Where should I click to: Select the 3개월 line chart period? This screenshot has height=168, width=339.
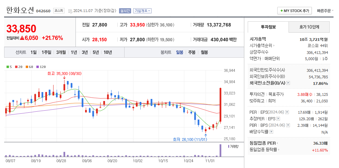coord(61,52)
